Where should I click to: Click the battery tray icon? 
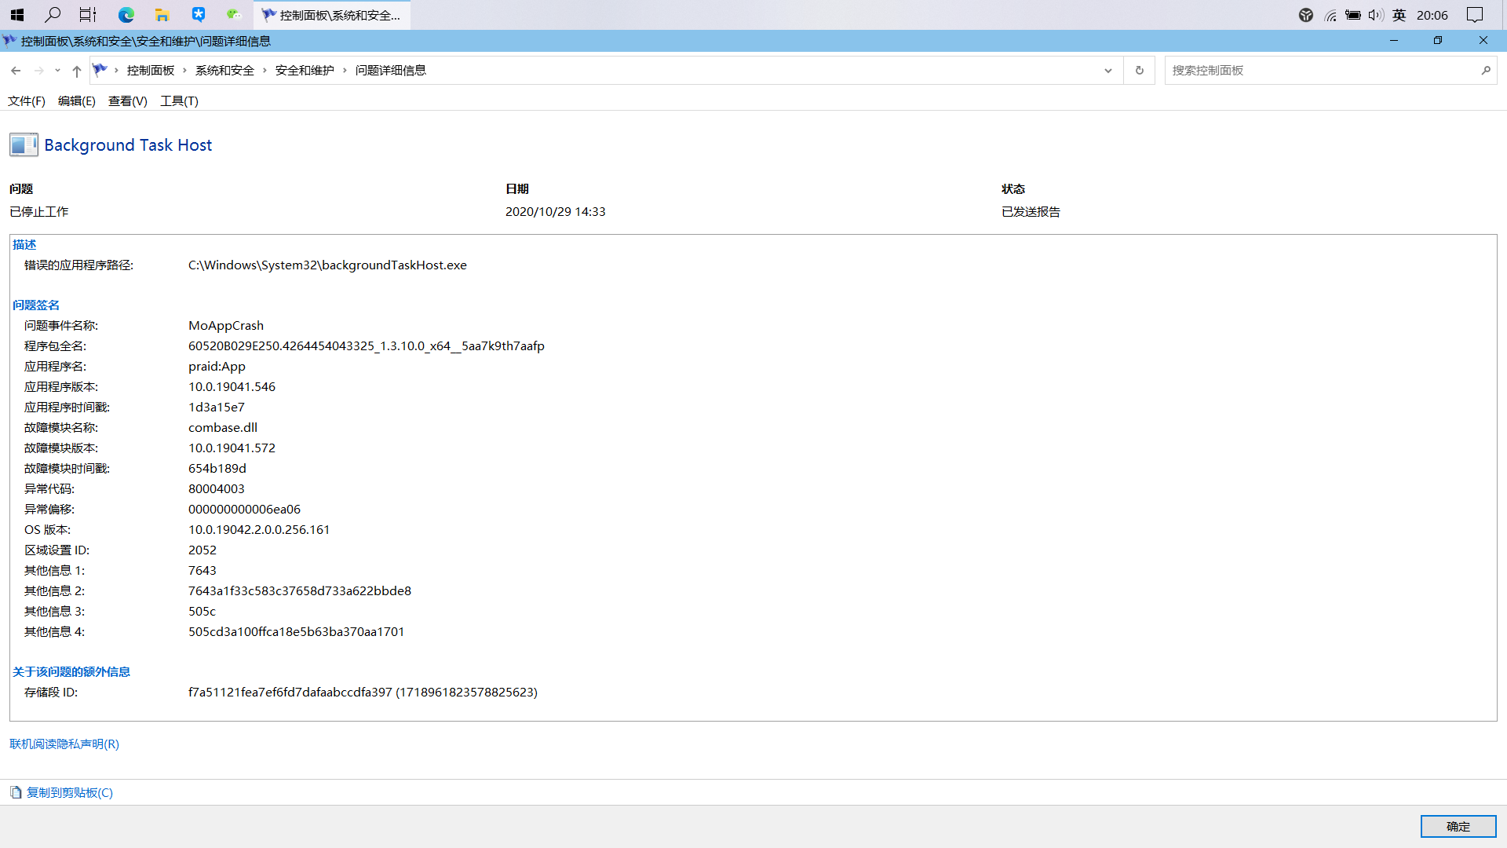pyautogui.click(x=1353, y=15)
